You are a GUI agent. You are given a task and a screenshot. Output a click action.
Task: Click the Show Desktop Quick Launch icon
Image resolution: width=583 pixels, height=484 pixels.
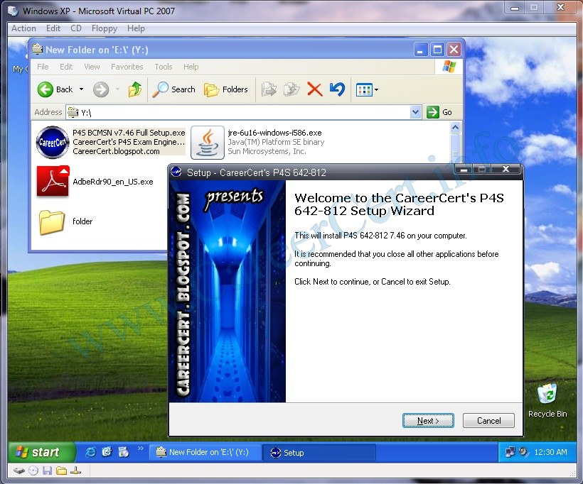click(x=107, y=452)
